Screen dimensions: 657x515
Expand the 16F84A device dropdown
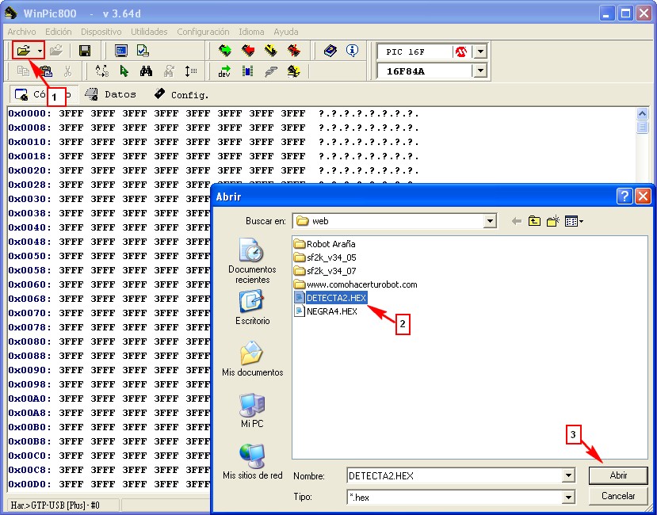(479, 71)
